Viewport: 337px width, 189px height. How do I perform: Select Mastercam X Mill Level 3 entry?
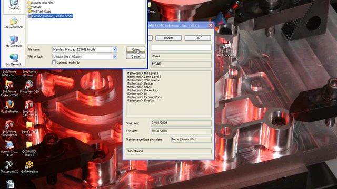point(143,73)
